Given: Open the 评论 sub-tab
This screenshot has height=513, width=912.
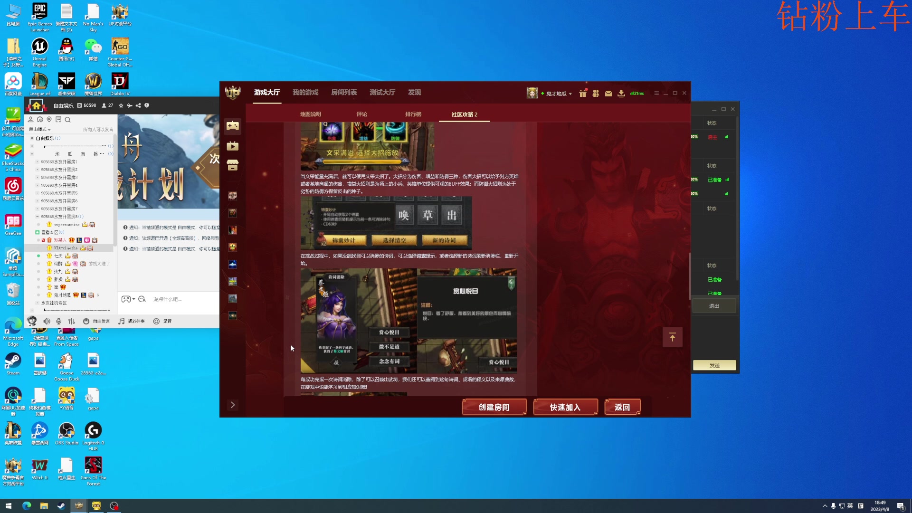Looking at the screenshot, I should 362,114.
